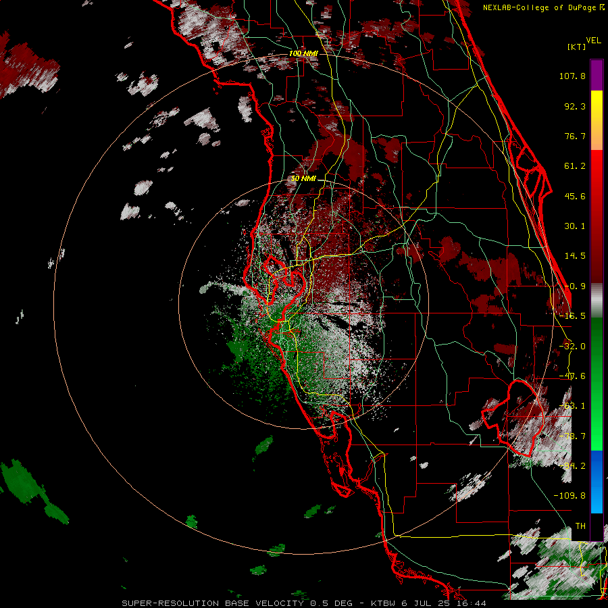Click the Super-Resolution Base Velocity caption
The image size is (608, 608).
pos(303,603)
